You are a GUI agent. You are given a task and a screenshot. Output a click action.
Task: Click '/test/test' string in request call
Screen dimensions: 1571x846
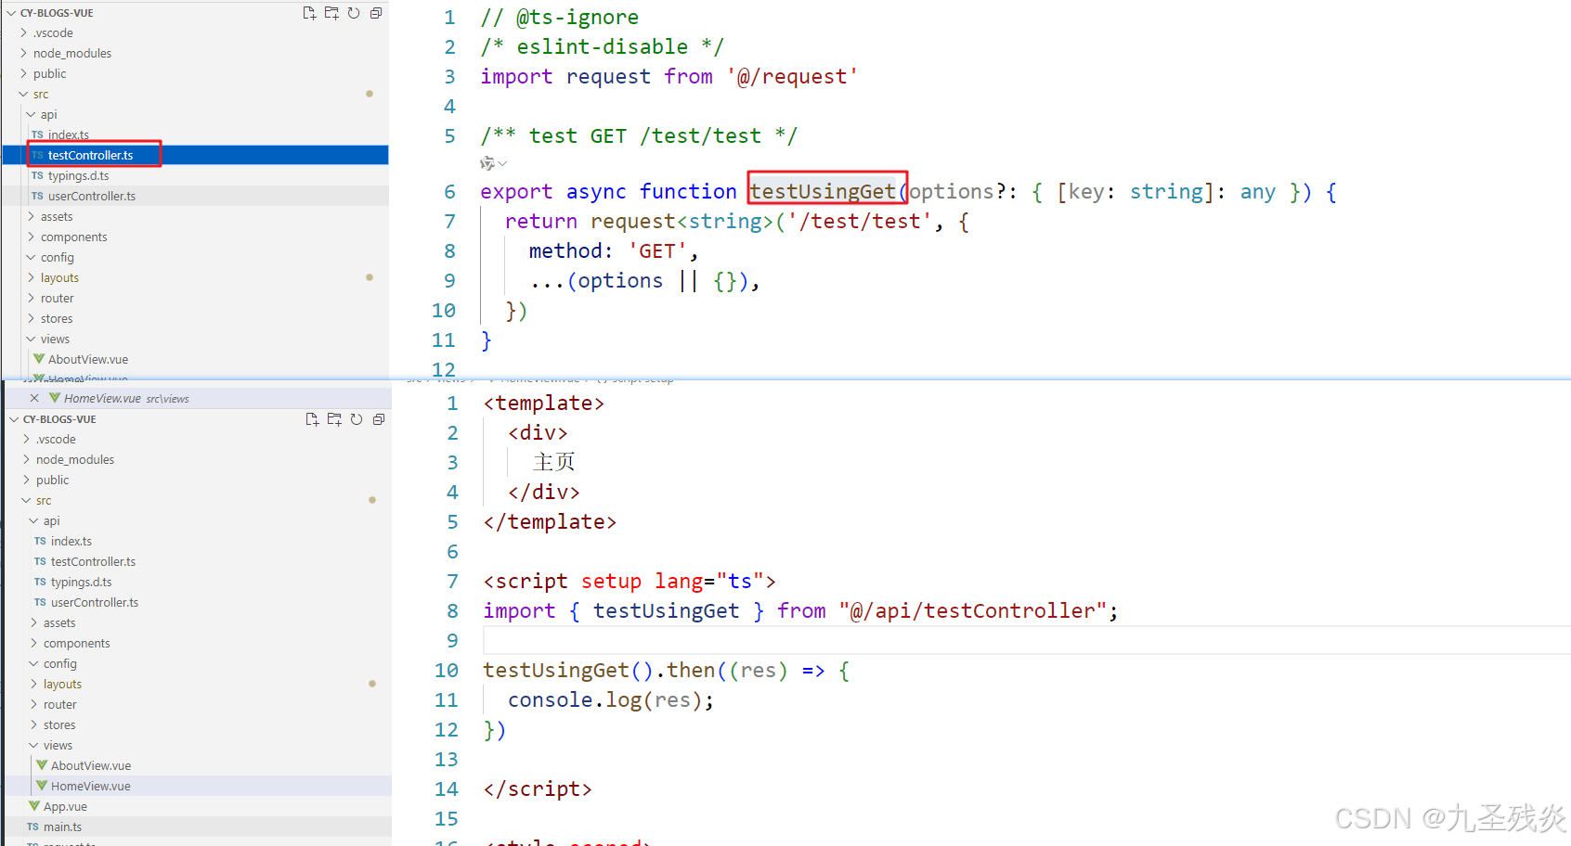click(860, 221)
